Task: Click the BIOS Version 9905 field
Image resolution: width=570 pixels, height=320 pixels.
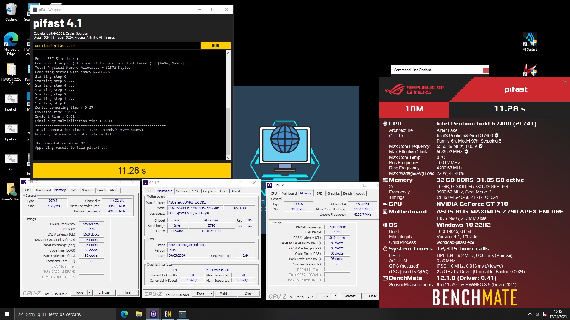Action: click(211, 250)
